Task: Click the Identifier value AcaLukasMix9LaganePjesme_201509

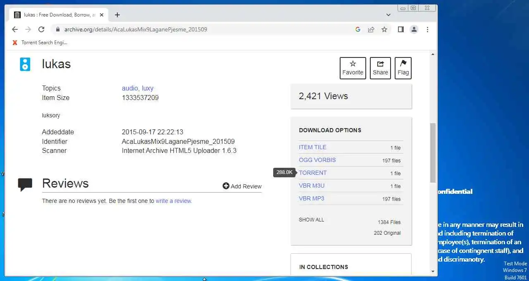Action: pyautogui.click(x=178, y=141)
